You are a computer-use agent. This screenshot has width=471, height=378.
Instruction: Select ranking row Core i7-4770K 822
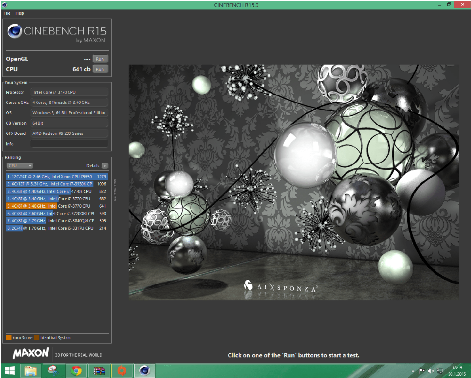[57, 191]
